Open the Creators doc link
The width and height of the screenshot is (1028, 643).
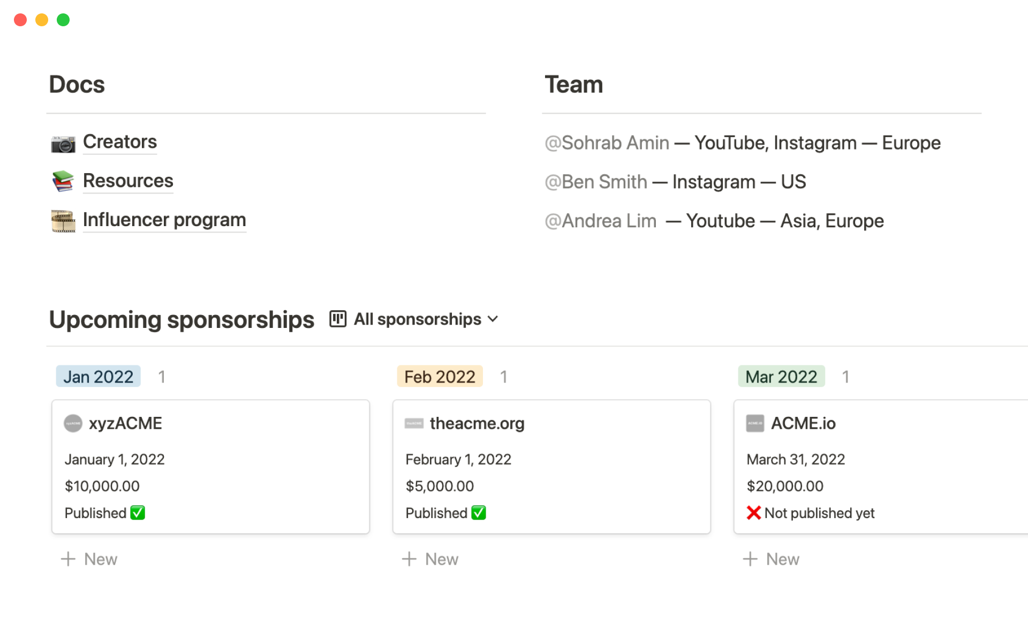click(120, 142)
